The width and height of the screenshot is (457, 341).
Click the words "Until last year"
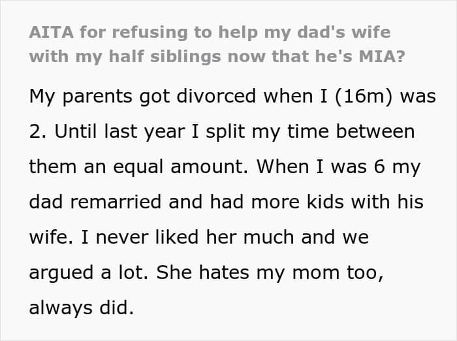pyautogui.click(x=119, y=132)
